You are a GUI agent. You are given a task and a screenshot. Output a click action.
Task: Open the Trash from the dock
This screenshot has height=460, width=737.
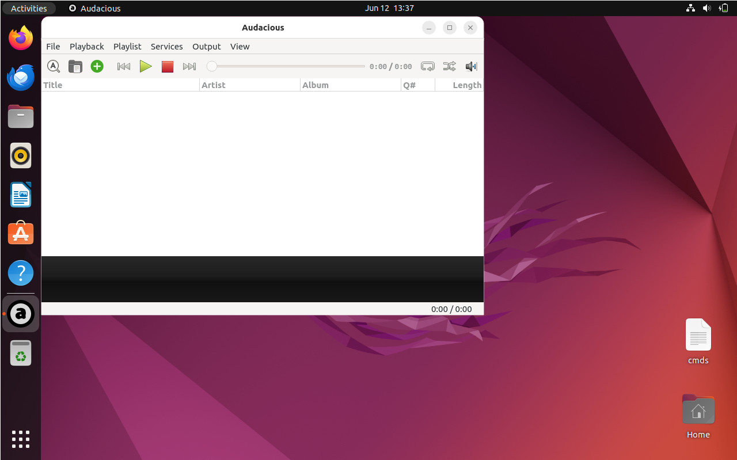pyautogui.click(x=21, y=353)
